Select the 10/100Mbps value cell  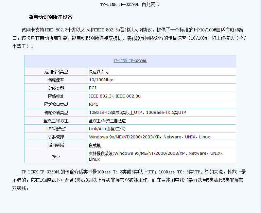click(102, 80)
